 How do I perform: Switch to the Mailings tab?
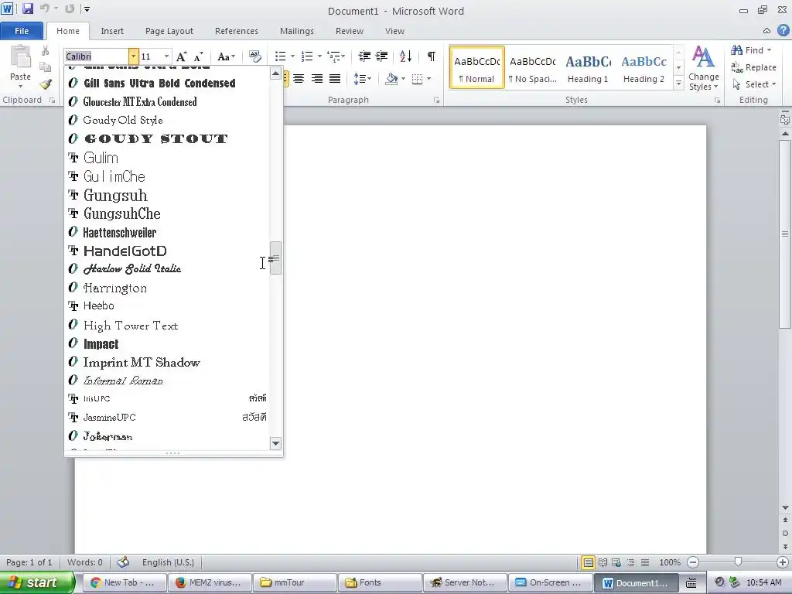[x=297, y=31]
